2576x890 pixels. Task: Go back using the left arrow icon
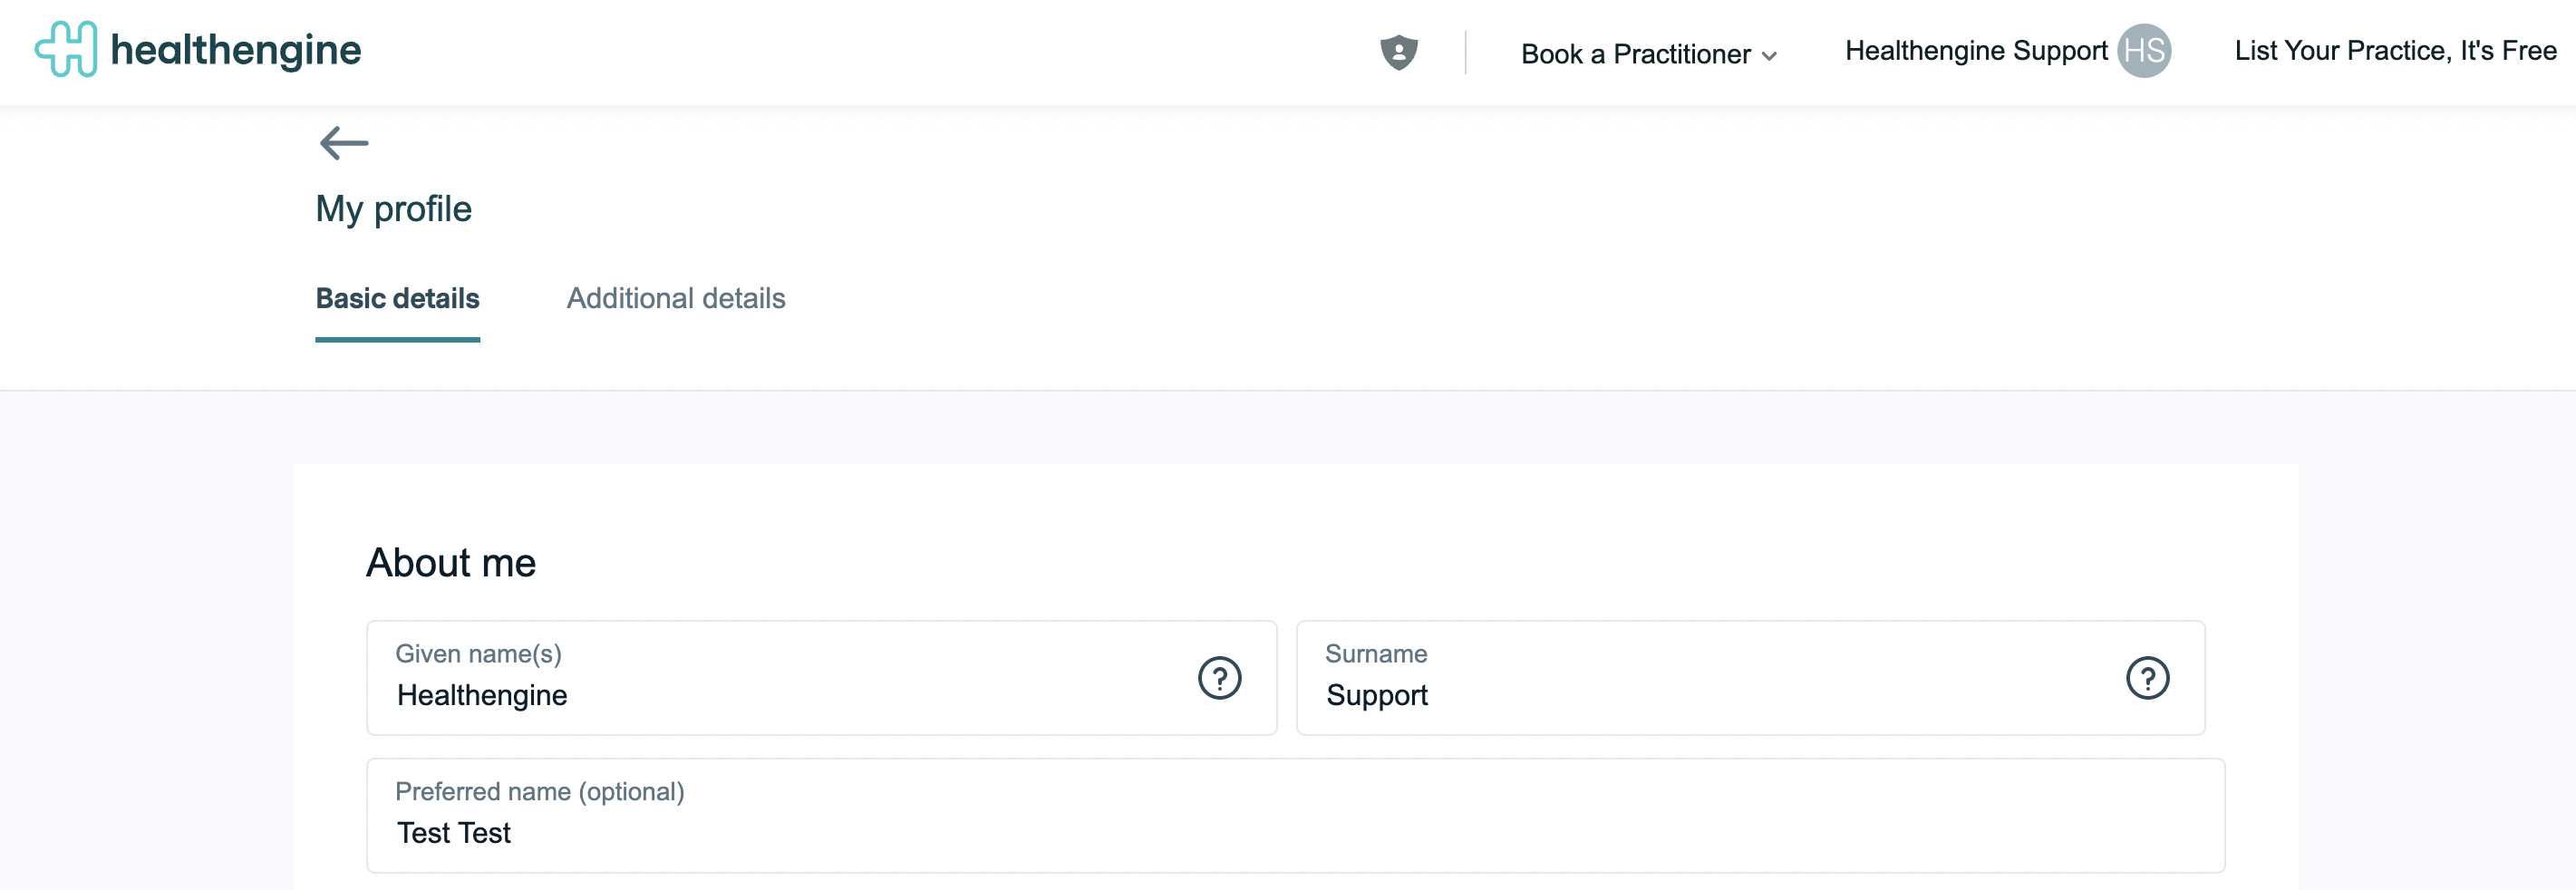pyautogui.click(x=343, y=143)
